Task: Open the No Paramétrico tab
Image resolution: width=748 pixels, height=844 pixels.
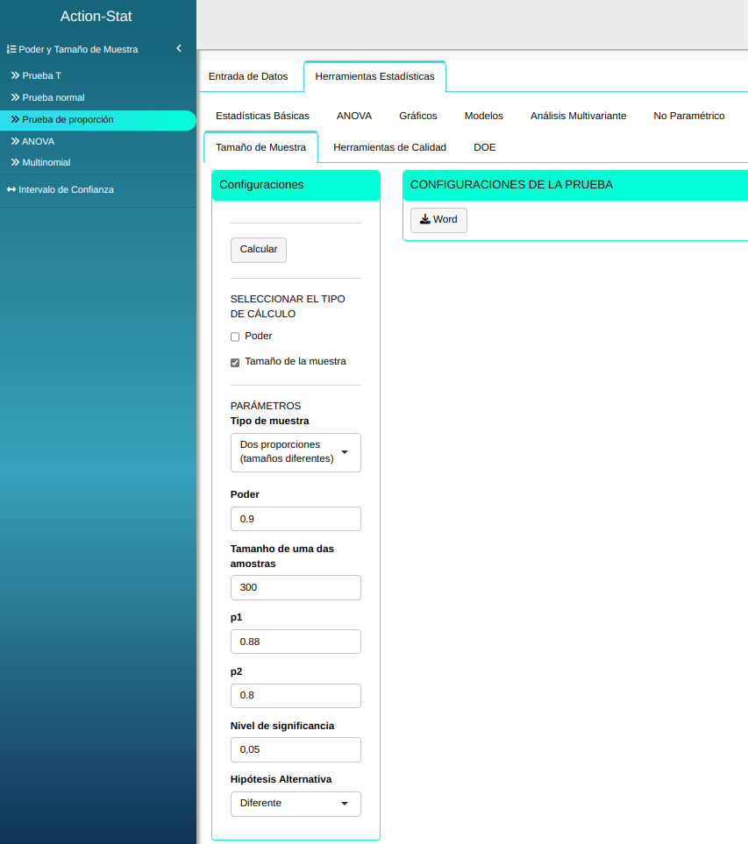Action: click(x=688, y=116)
